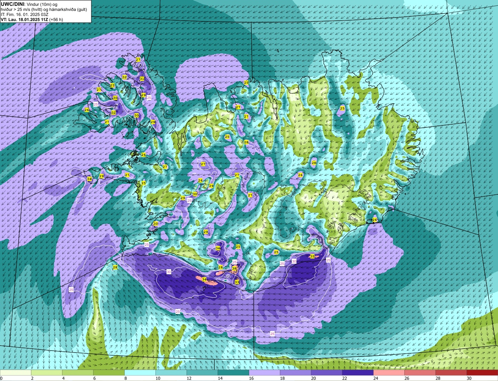Image resolution: width=498 pixels, height=381 pixels.
Task: Click the title line 'UWC/DINI: Vindur (10m) og'
Action: (x=29, y=4)
